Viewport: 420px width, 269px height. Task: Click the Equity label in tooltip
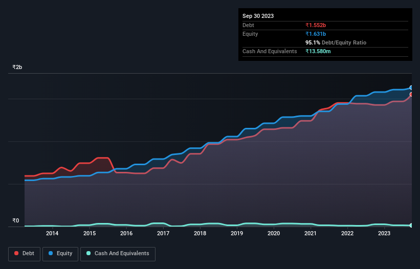tap(250, 34)
